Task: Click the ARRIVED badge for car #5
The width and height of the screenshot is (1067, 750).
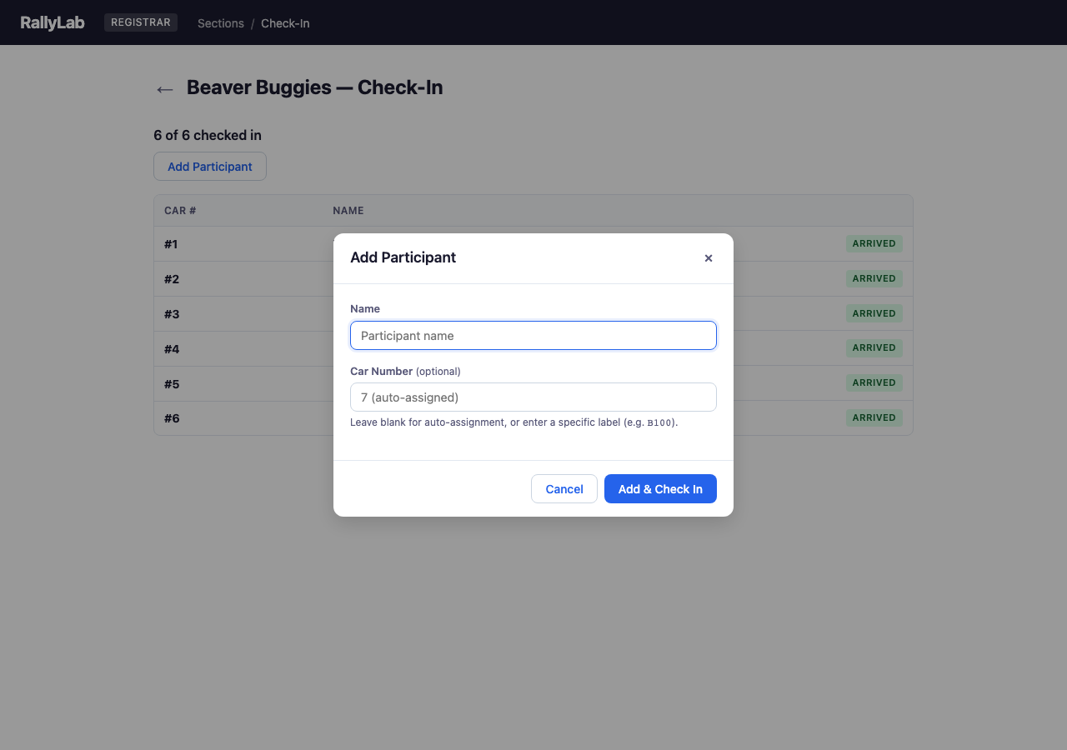Action: (x=874, y=382)
